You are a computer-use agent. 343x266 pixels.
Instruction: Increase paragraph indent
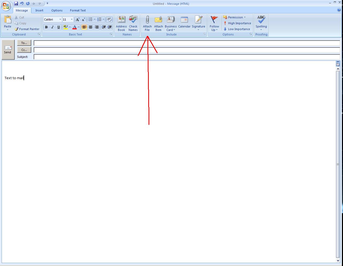[110, 27]
